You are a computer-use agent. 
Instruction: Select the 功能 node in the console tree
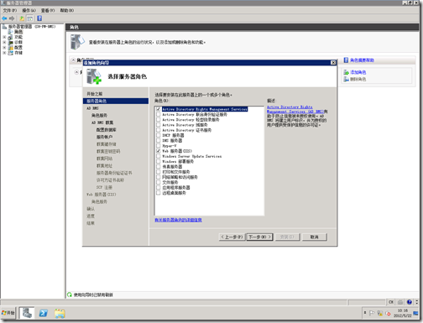point(18,37)
